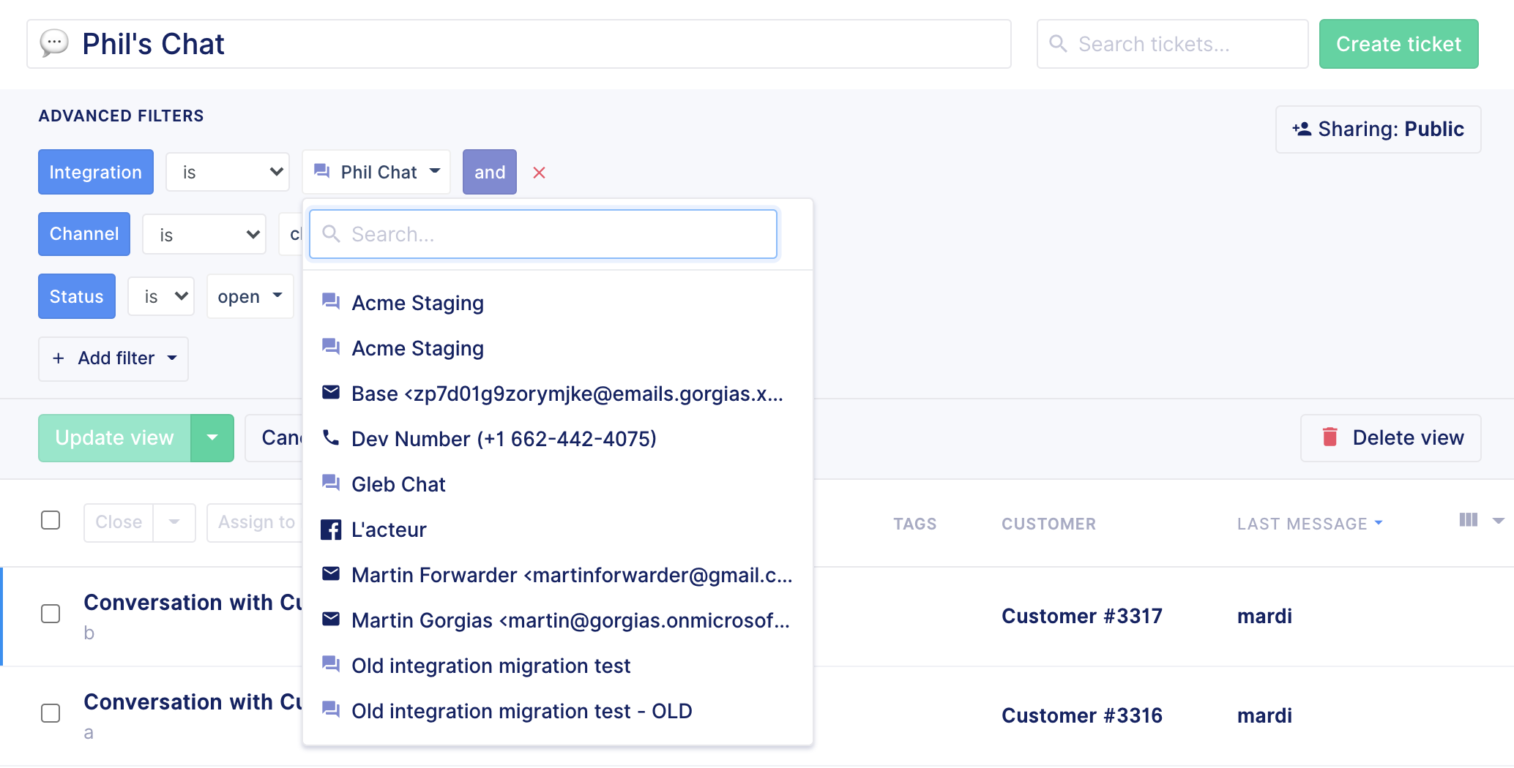Expand the Phil Chat integration dropdown
This screenshot has width=1514, height=768.
[376, 172]
